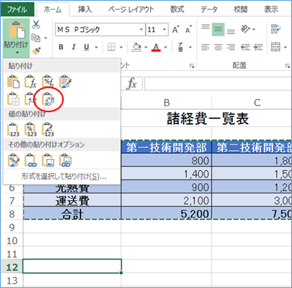Open the font color dropdown arrow
Screen dimensions: 292x288
pyautogui.click(x=165, y=47)
